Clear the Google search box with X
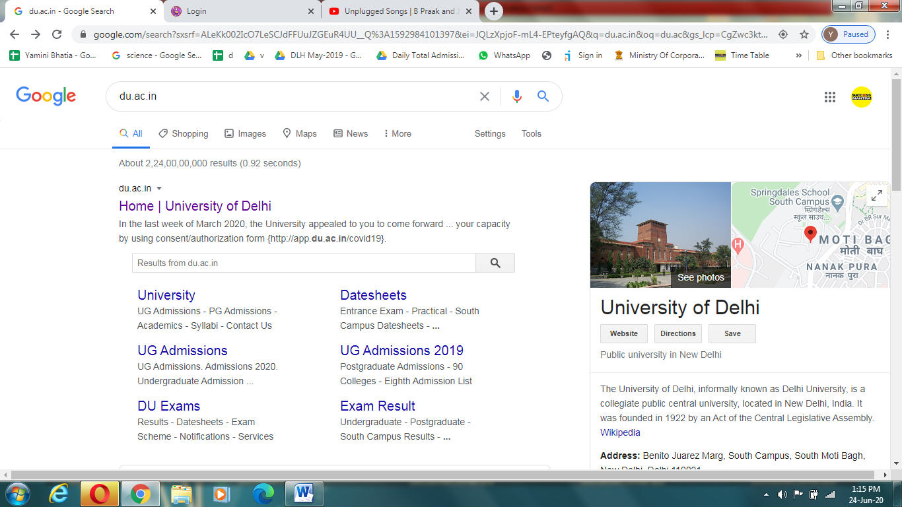Screen dimensions: 902x507 [485, 96]
